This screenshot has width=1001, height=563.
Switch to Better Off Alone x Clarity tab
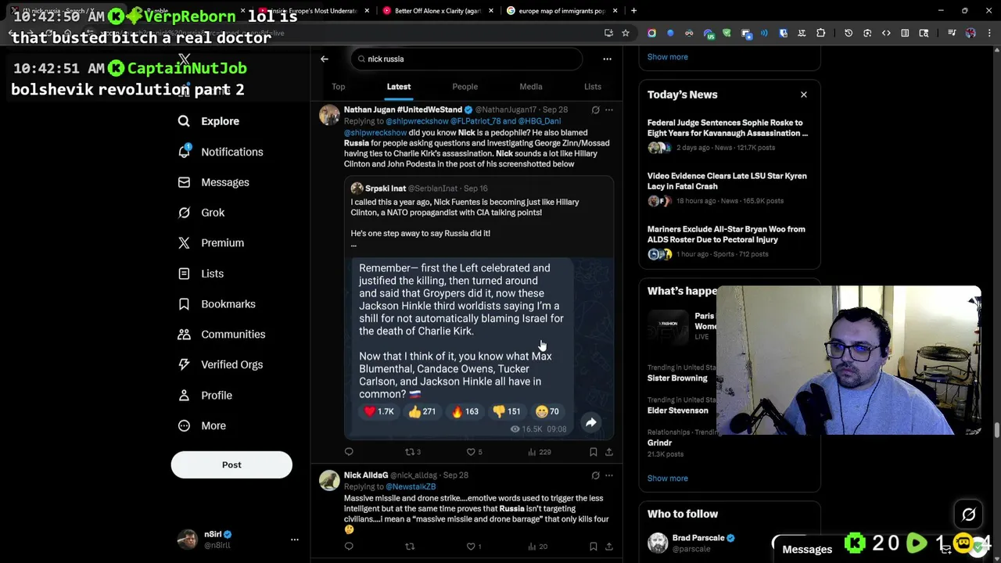coord(436,11)
